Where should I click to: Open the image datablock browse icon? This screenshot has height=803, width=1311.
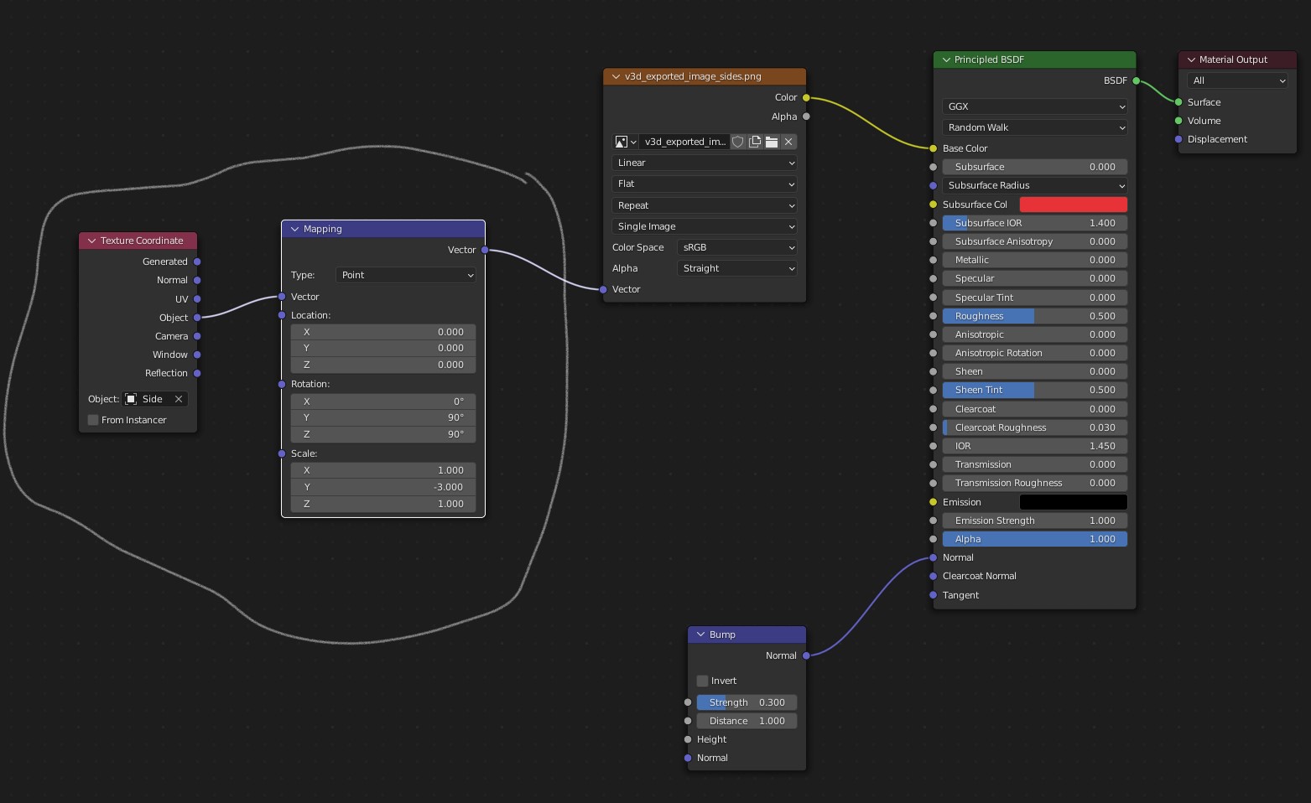pyautogui.click(x=625, y=142)
